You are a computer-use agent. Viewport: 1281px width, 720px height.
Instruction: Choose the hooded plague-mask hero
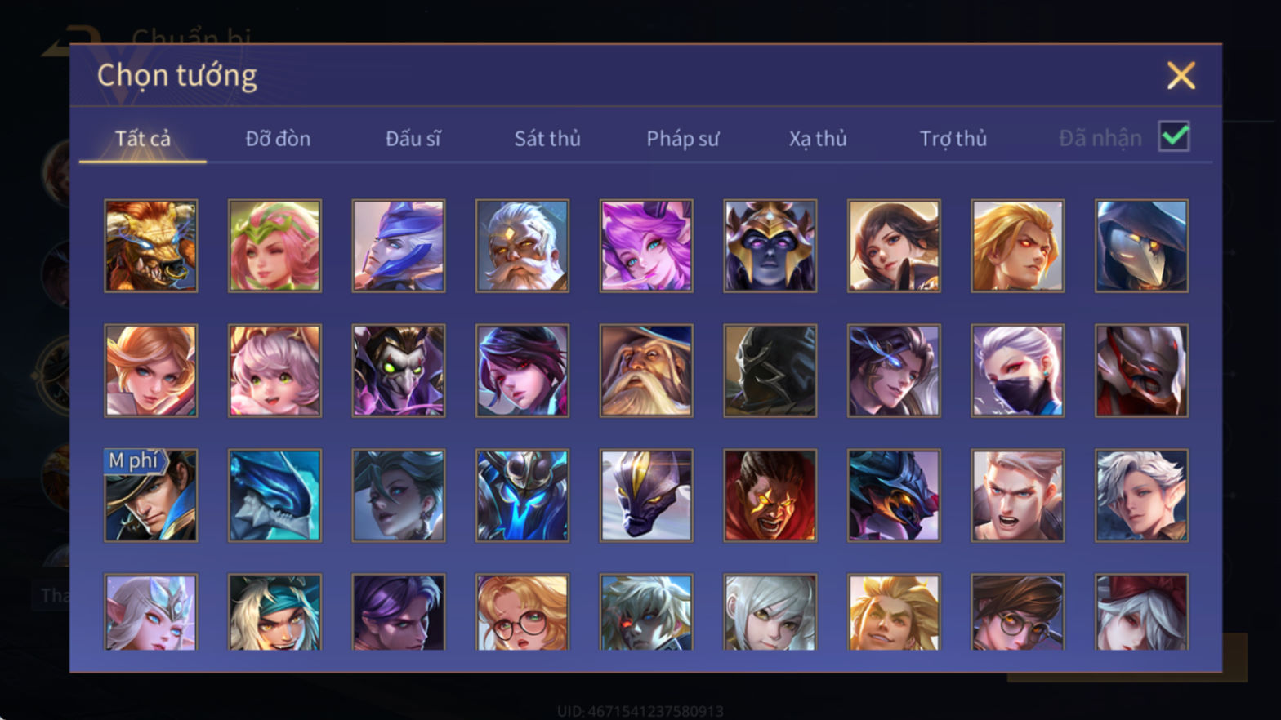pos(1141,246)
